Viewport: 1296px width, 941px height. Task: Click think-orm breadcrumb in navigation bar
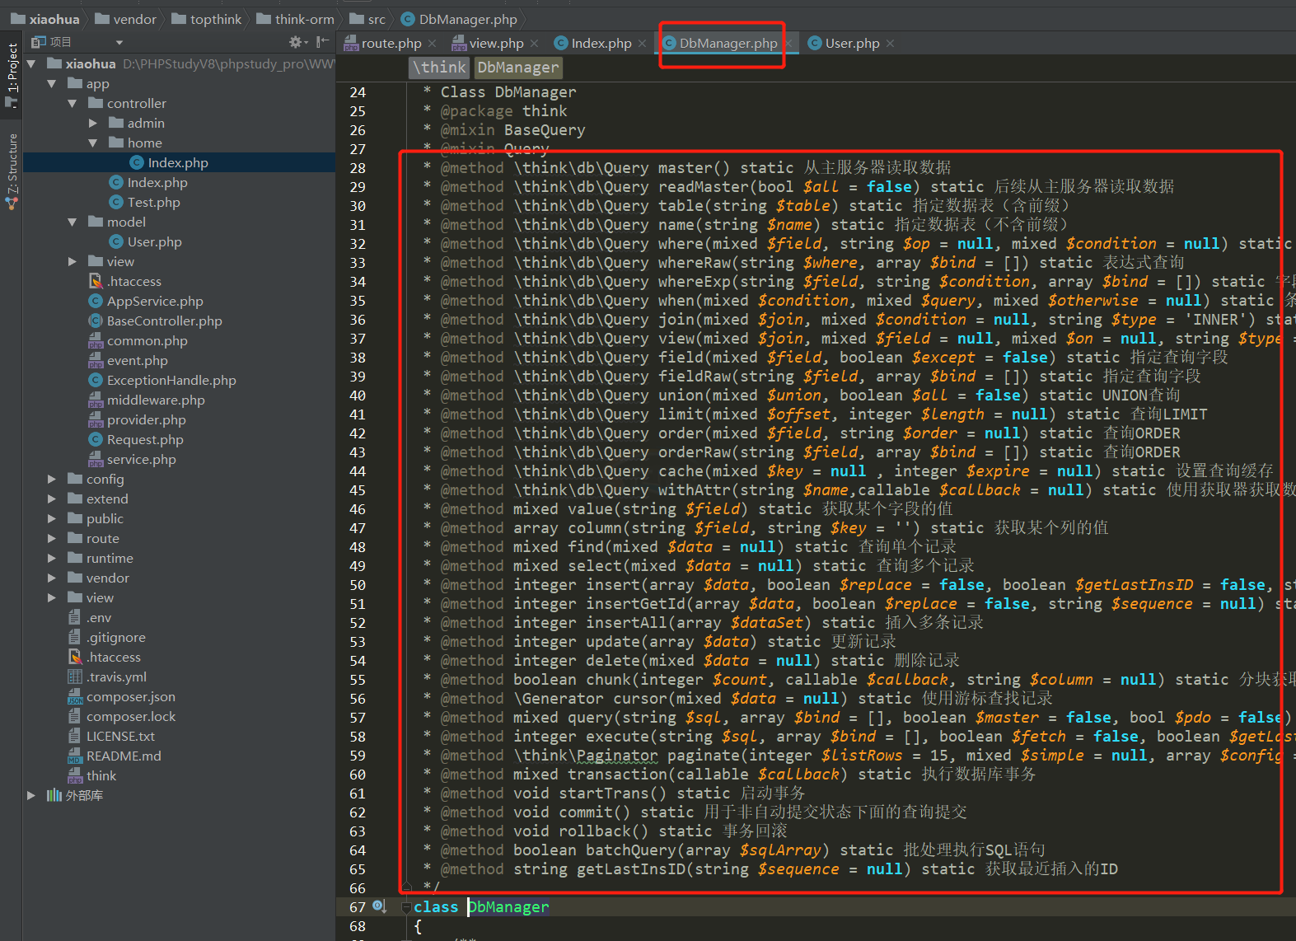click(x=296, y=19)
